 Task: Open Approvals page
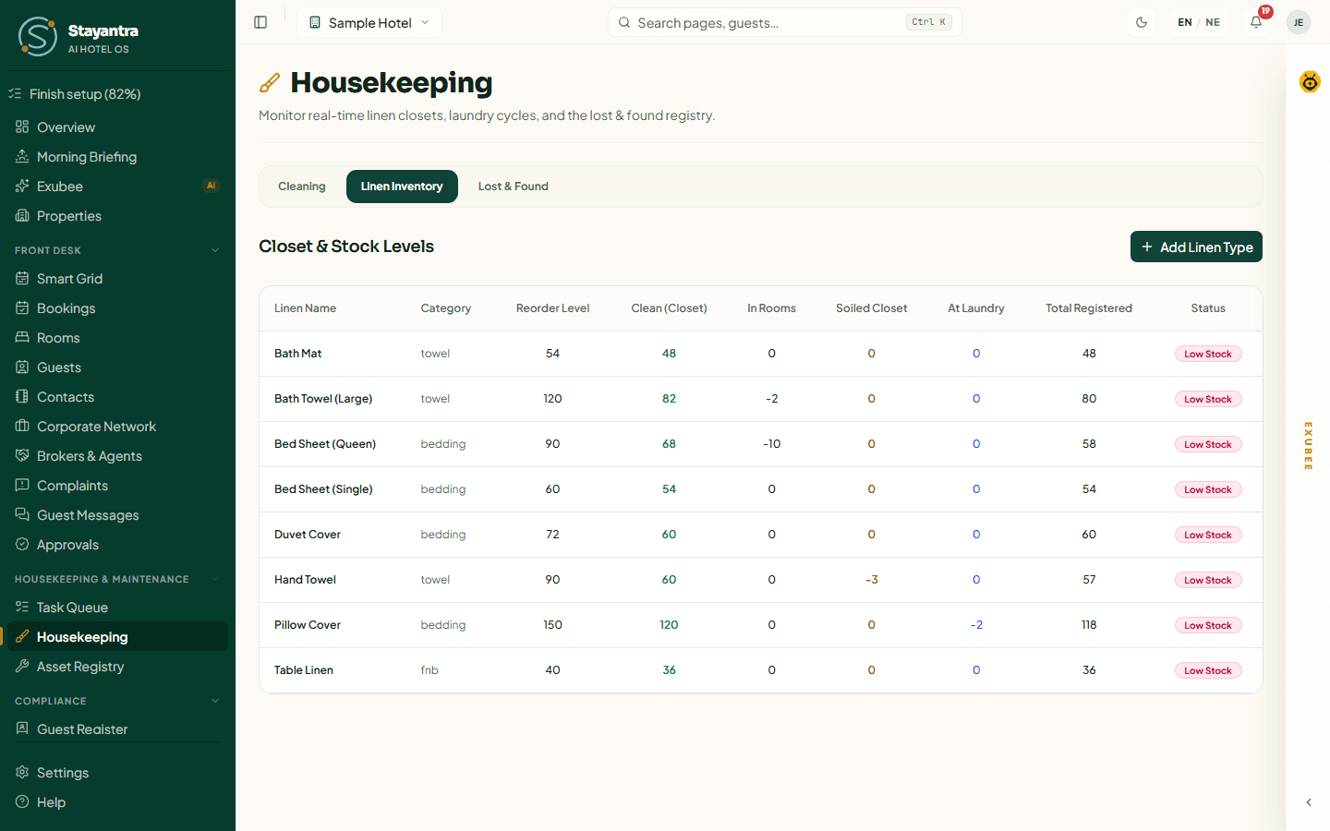coord(117,545)
